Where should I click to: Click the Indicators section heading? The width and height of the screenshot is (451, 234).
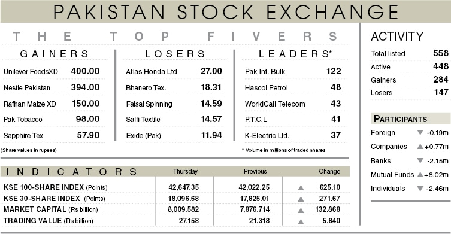point(72,172)
